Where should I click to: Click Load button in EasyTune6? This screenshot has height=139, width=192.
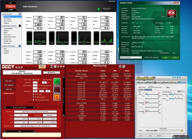click(150, 136)
